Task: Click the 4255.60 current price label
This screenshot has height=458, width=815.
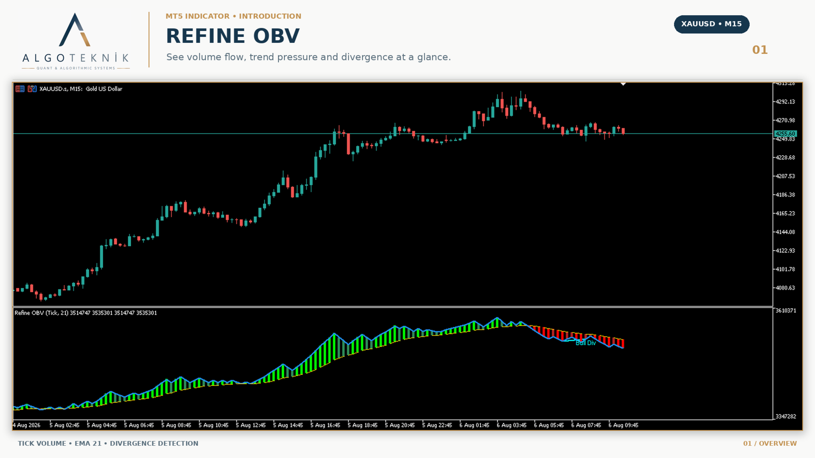Action: 785,134
